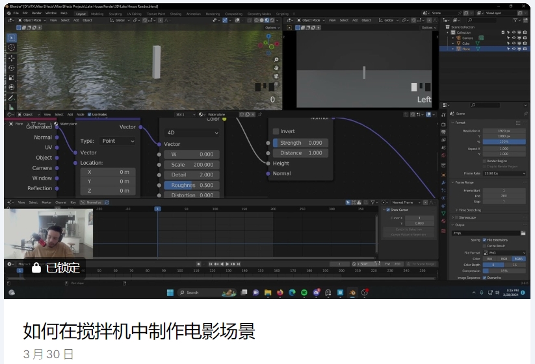Screen dimensions: 535x364
Task: Expand the Camera item in outliner
Action: coord(453,38)
